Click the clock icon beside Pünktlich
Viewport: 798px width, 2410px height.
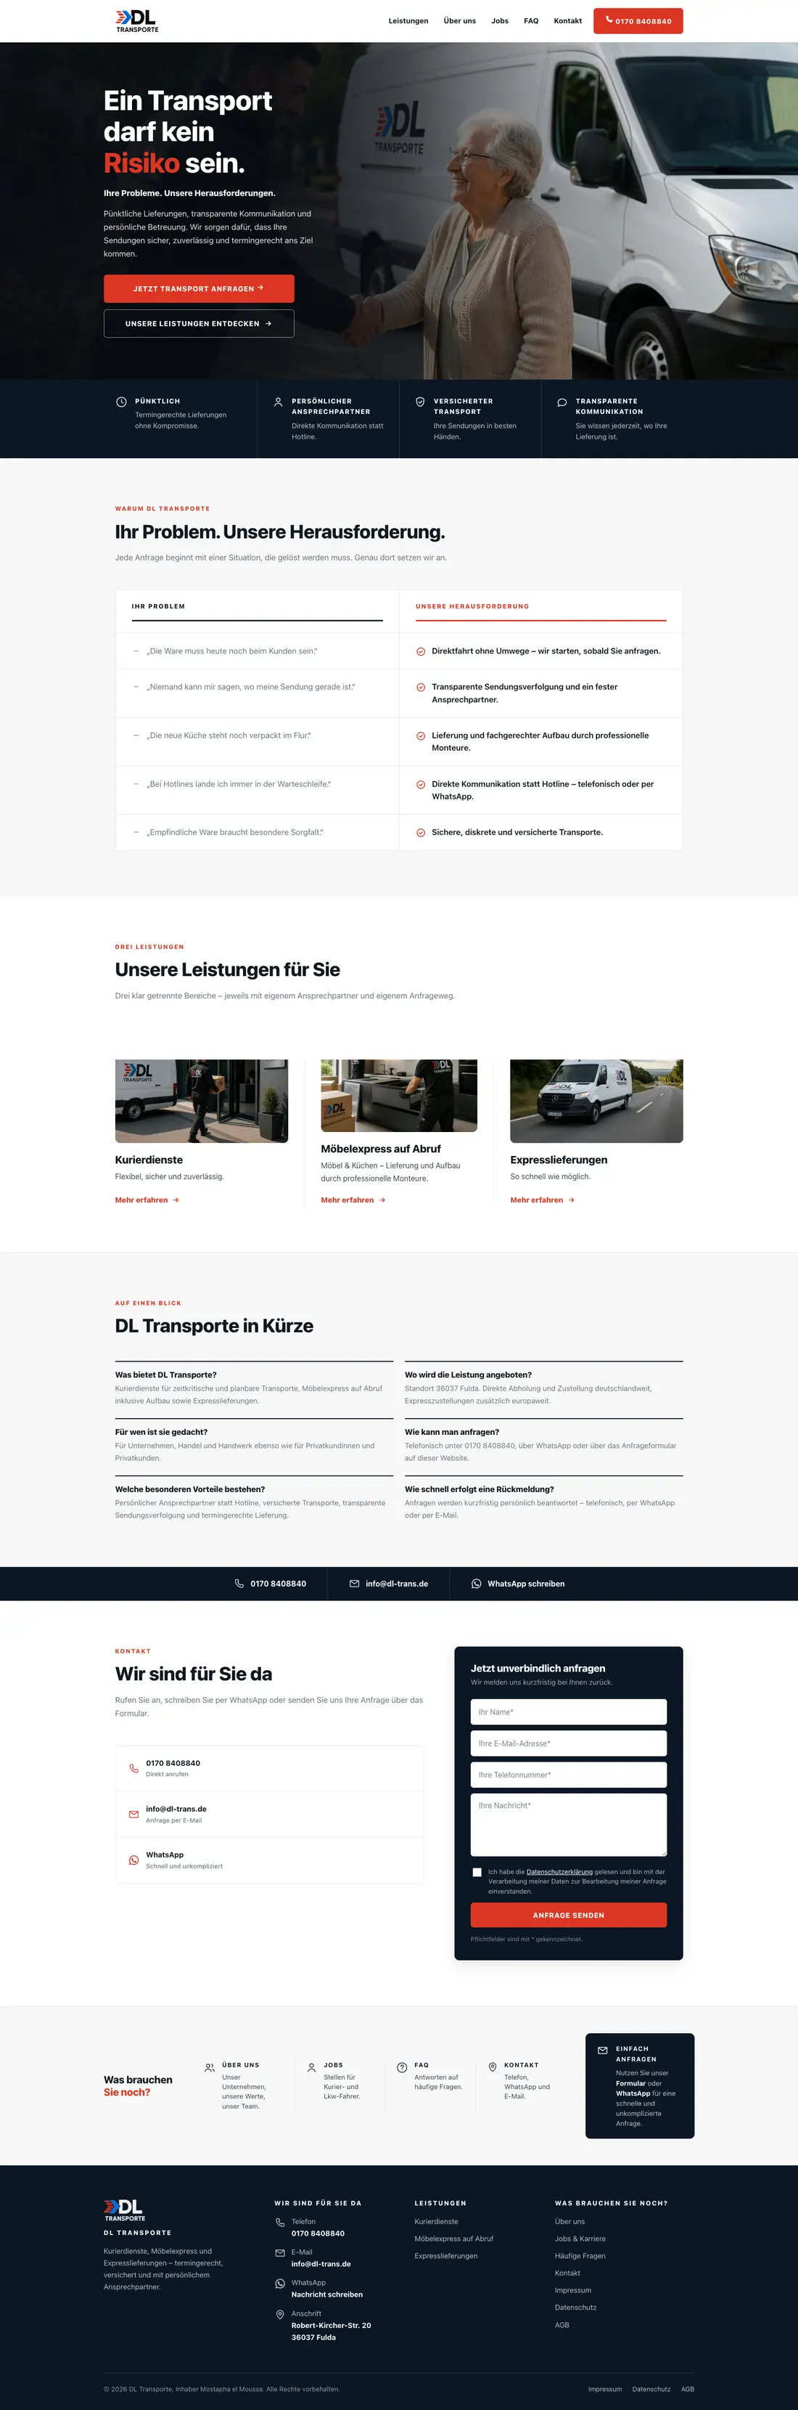click(x=121, y=402)
